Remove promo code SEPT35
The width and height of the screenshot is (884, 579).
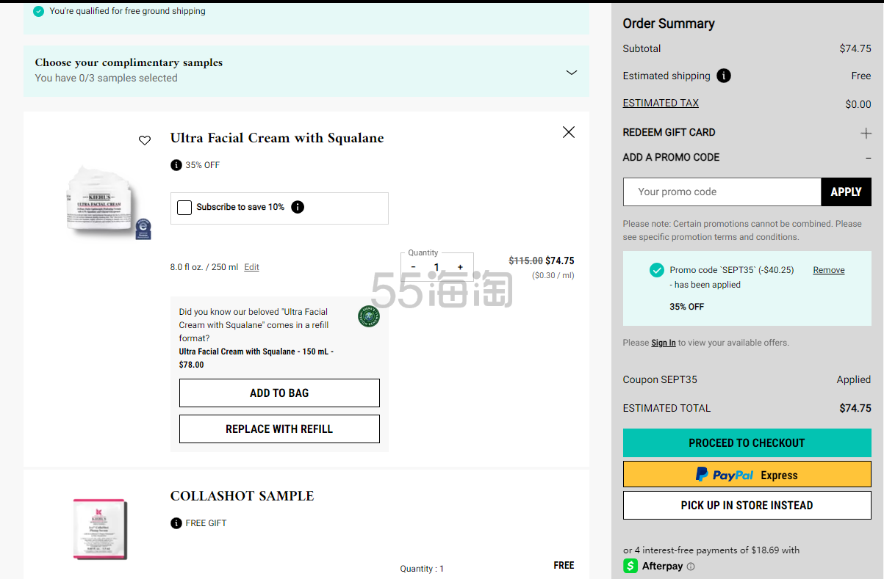pos(829,270)
